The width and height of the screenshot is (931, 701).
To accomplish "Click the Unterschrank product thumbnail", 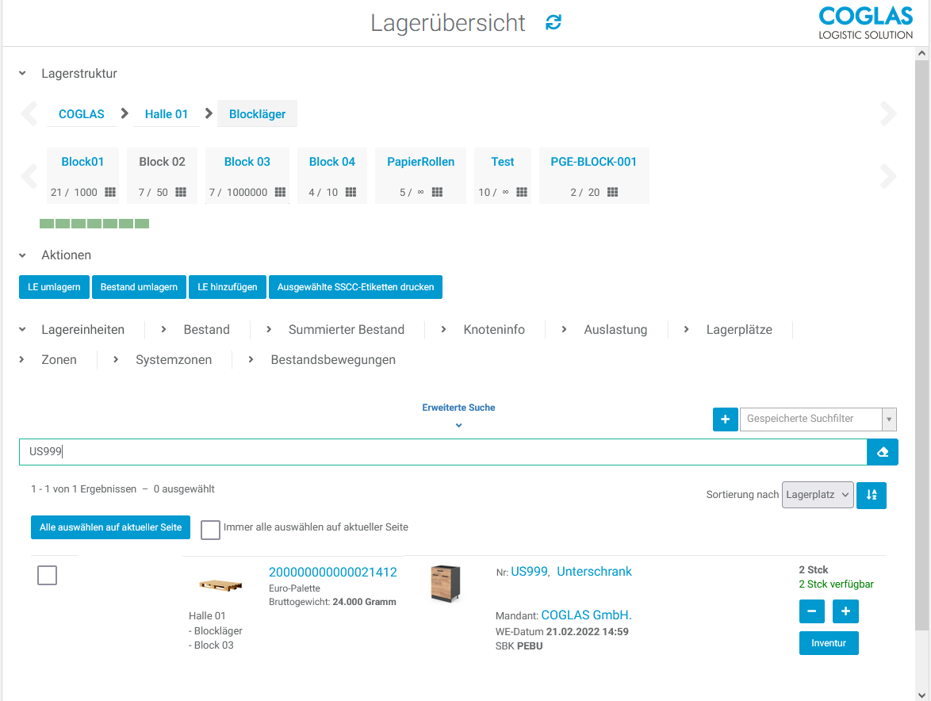I will coord(444,584).
